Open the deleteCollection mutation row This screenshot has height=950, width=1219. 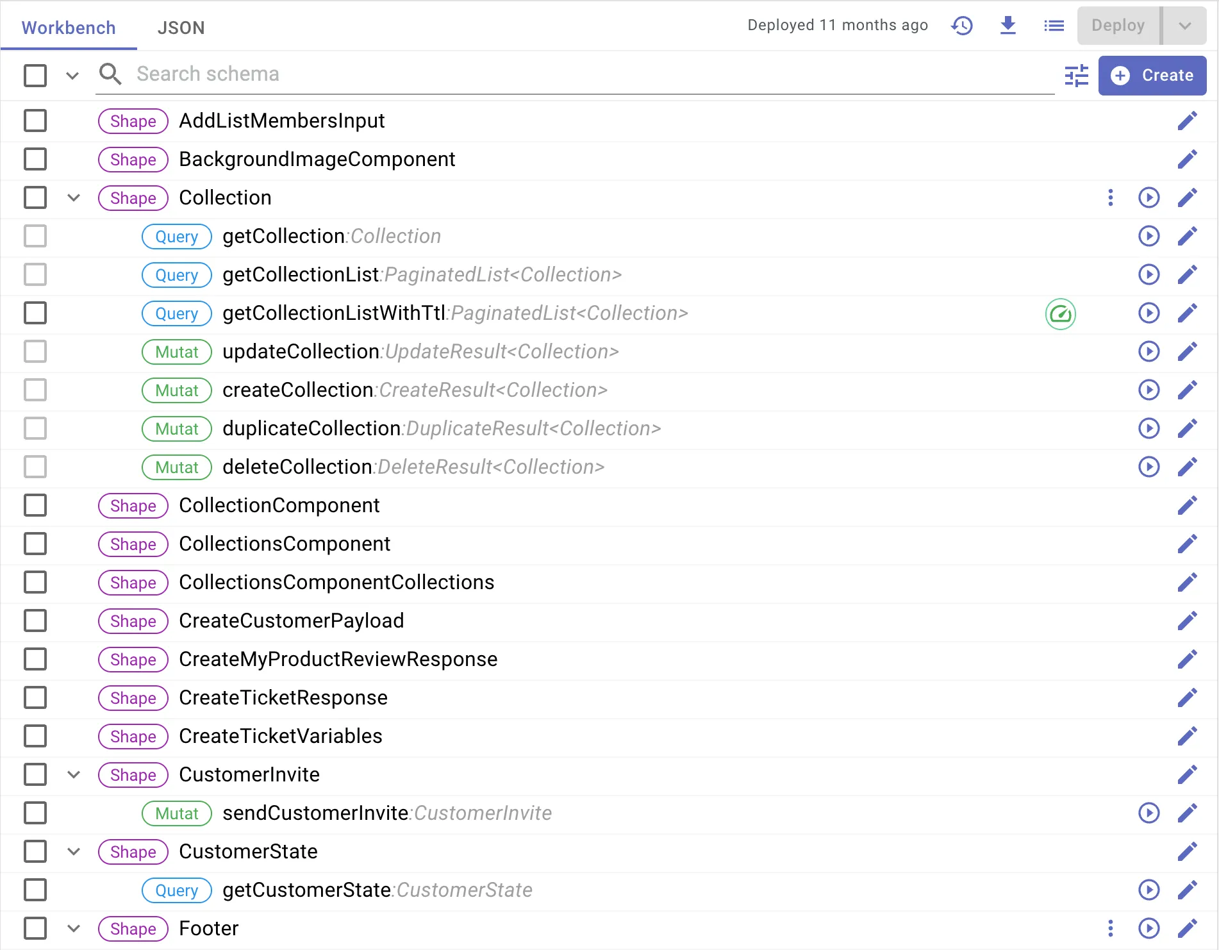coord(413,467)
